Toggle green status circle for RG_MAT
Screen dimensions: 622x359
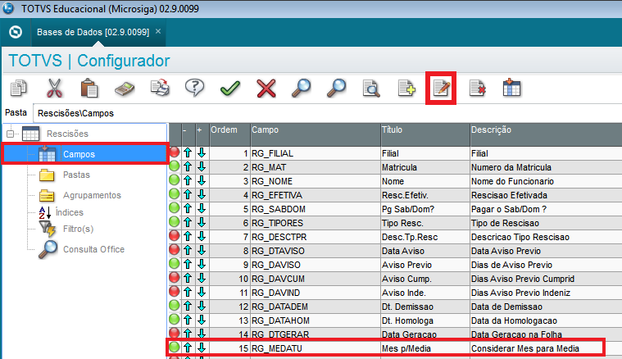pos(175,166)
